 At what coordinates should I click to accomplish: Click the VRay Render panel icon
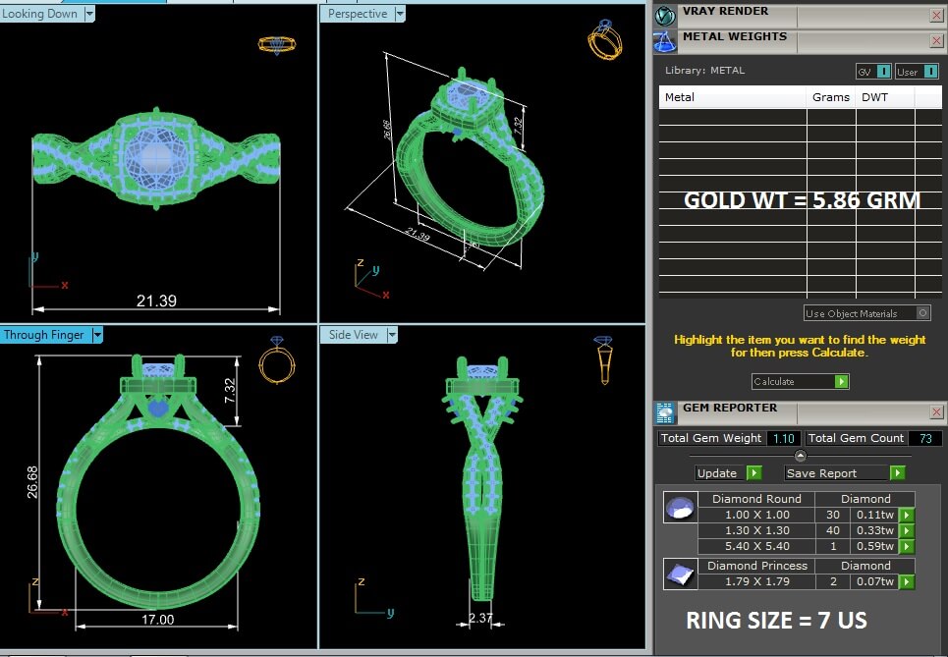[666, 15]
